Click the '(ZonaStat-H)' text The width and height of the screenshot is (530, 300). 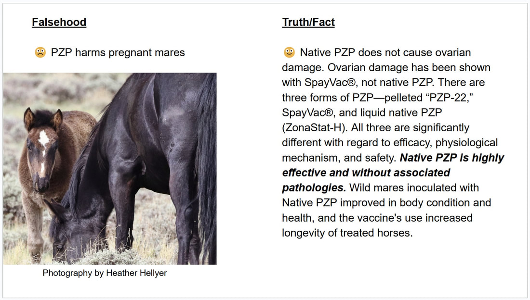[x=315, y=128]
